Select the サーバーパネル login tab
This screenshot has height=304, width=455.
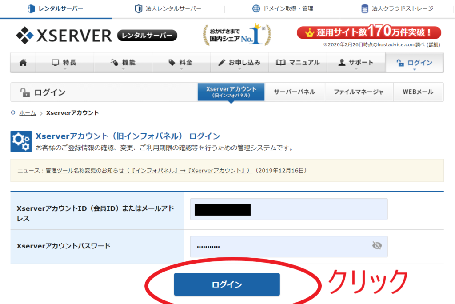(x=295, y=92)
